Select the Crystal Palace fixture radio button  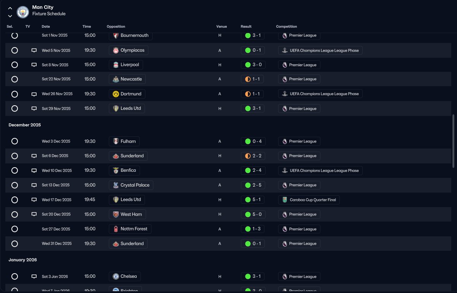[x=14, y=185]
